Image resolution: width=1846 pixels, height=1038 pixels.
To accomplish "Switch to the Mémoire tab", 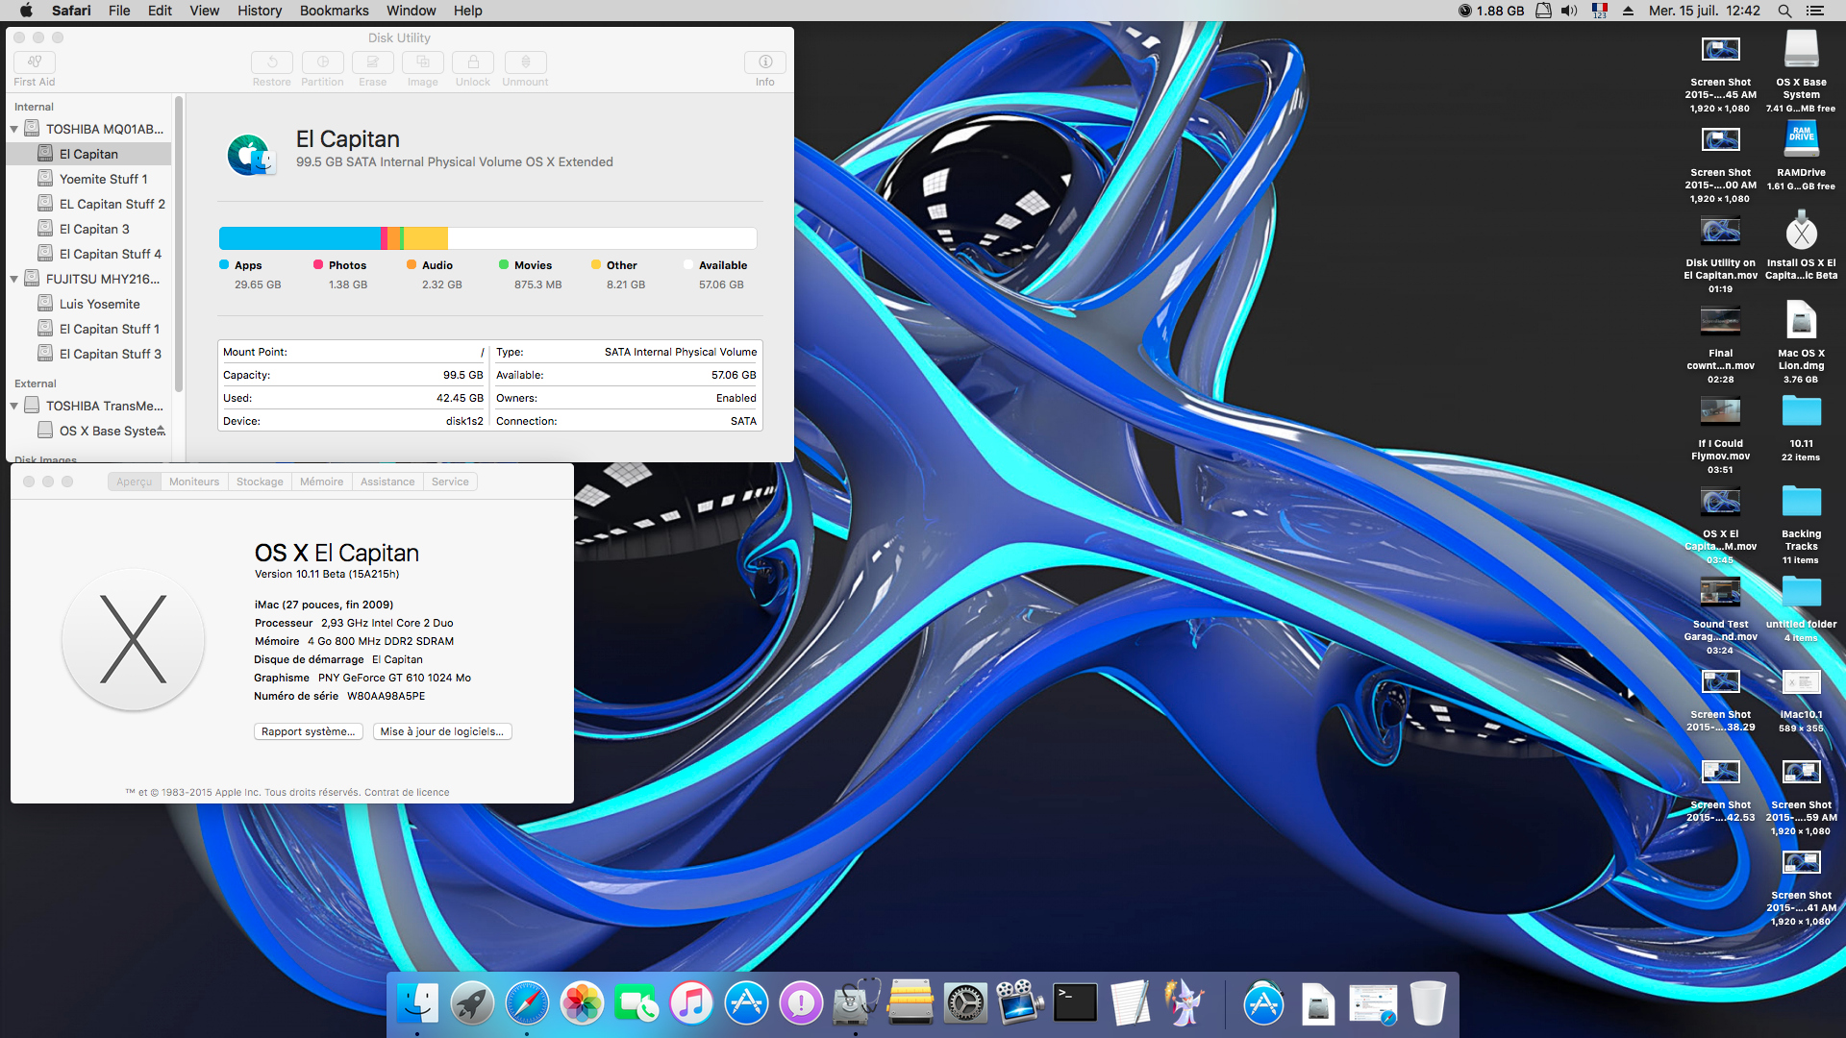I will tap(321, 482).
